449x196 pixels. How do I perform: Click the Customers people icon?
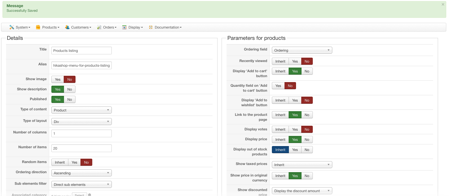pyautogui.click(x=67, y=27)
